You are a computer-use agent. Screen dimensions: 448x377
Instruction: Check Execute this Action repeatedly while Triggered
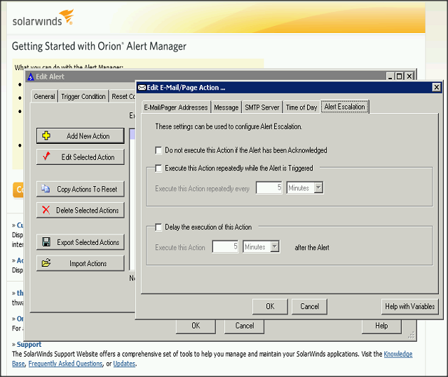coord(158,168)
